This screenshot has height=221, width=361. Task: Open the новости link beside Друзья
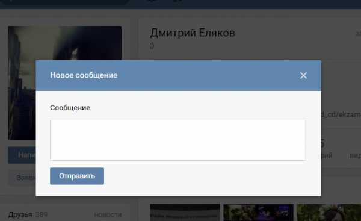108,214
